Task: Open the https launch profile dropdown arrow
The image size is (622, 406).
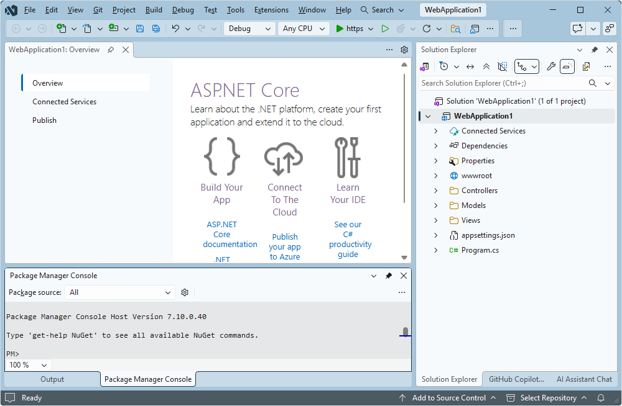Action: tap(371, 29)
